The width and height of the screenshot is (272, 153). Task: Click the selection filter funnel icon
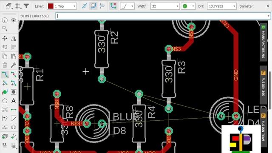[26, 6]
